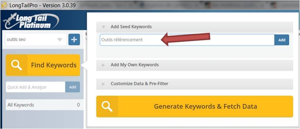Click the LongTailPro title bar app icon
Image resolution: width=300 pixels, height=129 pixels.
point(4,5)
